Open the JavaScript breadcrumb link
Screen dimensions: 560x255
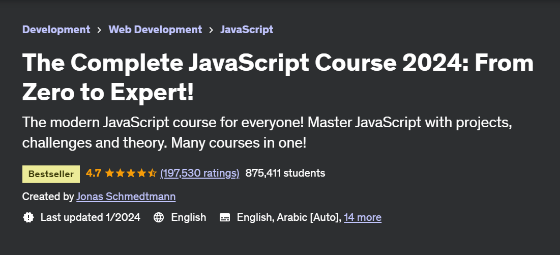(x=246, y=30)
